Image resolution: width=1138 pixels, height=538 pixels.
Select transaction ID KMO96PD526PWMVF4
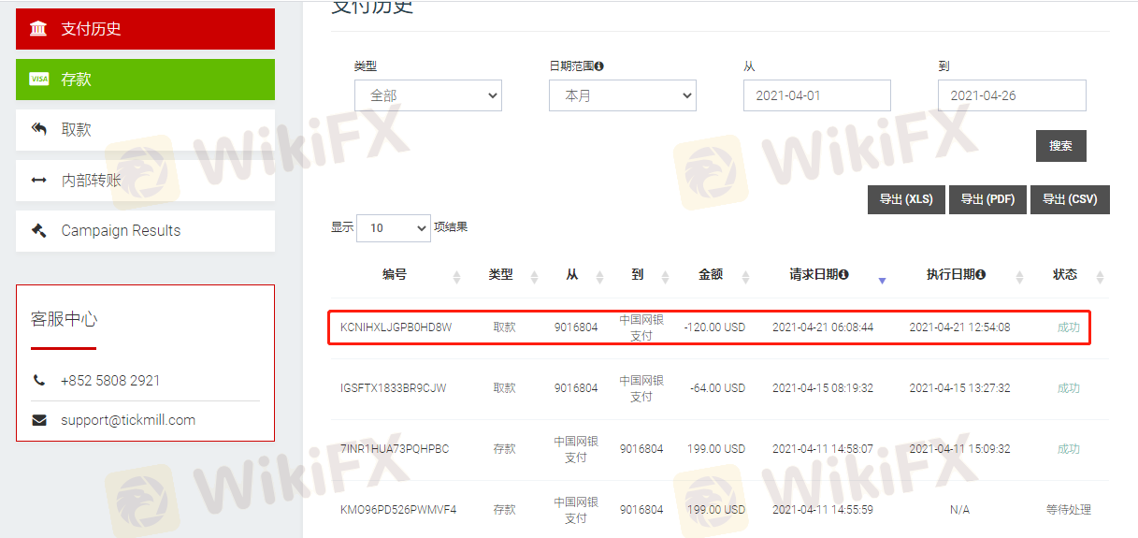(x=398, y=510)
